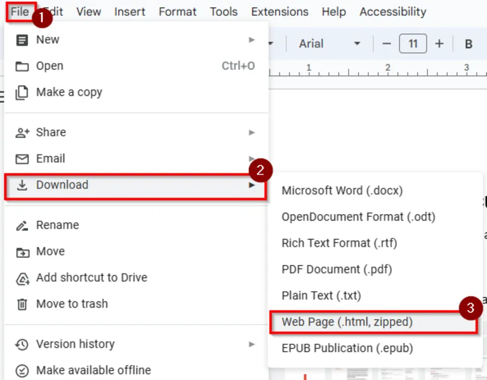Open the Arial font family dropdown
The height and width of the screenshot is (380, 487).
coord(322,44)
